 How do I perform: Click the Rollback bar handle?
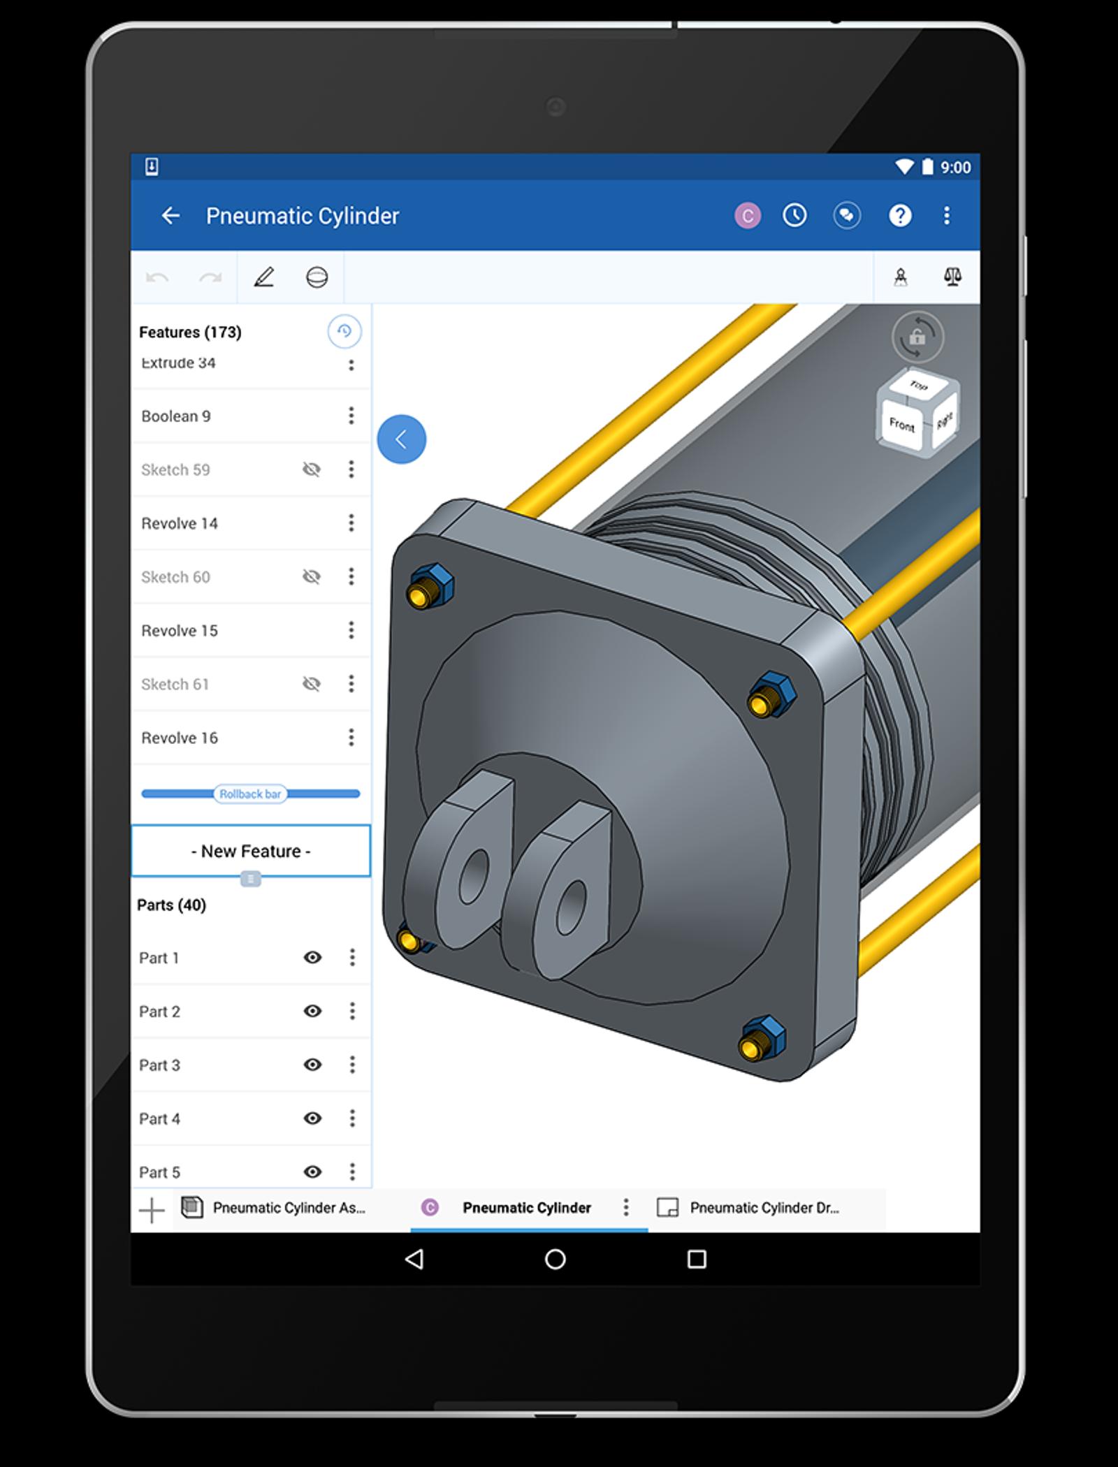(250, 794)
